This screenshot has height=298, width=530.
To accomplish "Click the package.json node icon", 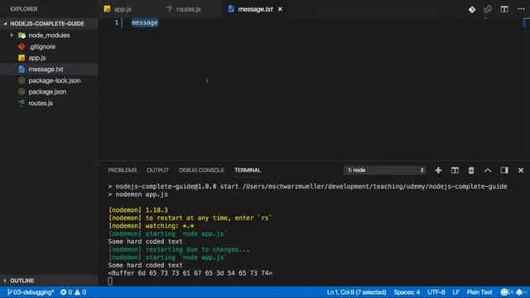I will (x=22, y=92).
